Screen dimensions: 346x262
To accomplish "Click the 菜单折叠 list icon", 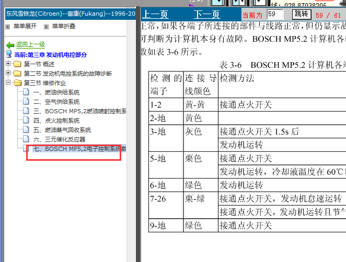I will coord(46,27).
